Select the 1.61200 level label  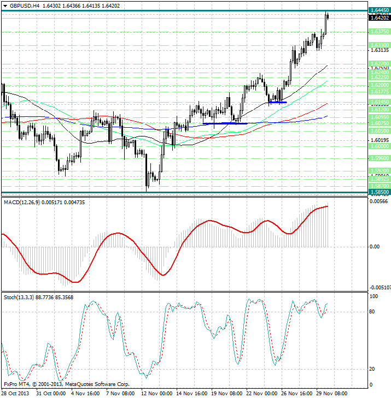(380, 109)
